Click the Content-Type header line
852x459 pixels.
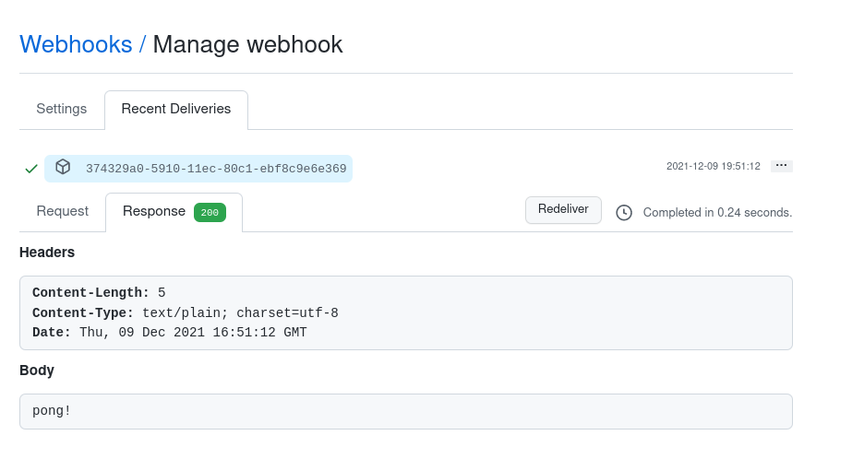tap(185, 312)
